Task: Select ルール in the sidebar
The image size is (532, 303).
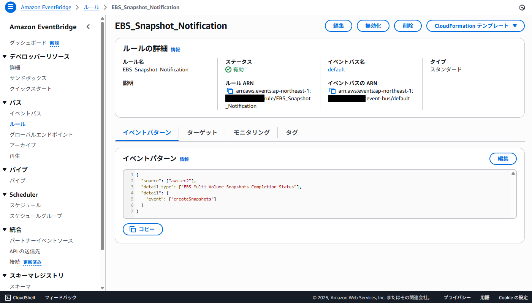Action: (17, 124)
